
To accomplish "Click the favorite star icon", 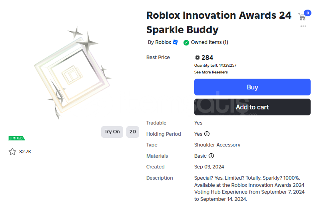I will point(12,152).
